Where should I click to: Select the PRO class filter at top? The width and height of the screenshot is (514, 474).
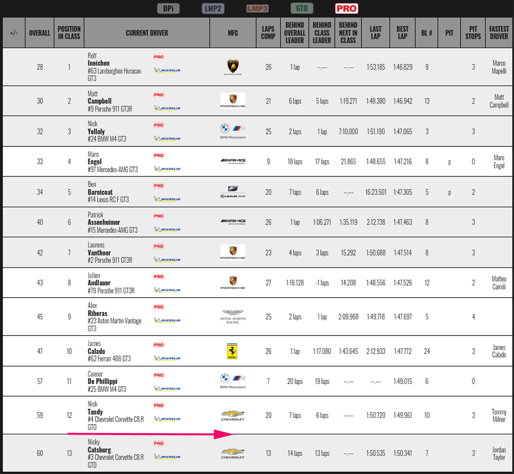(346, 9)
